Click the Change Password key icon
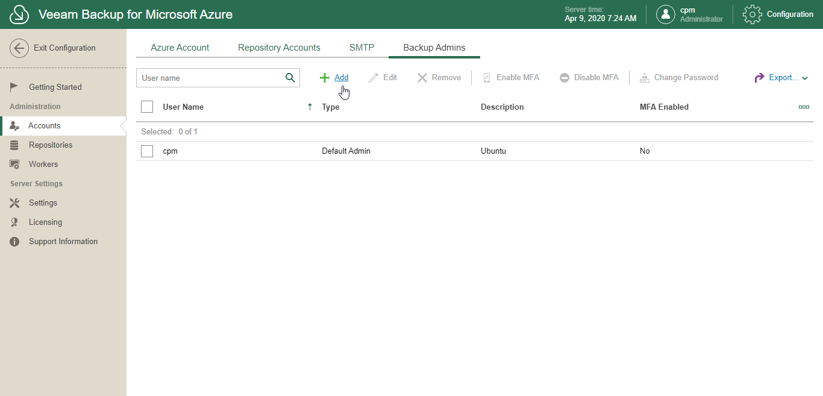This screenshot has width=823, height=396. pos(645,78)
